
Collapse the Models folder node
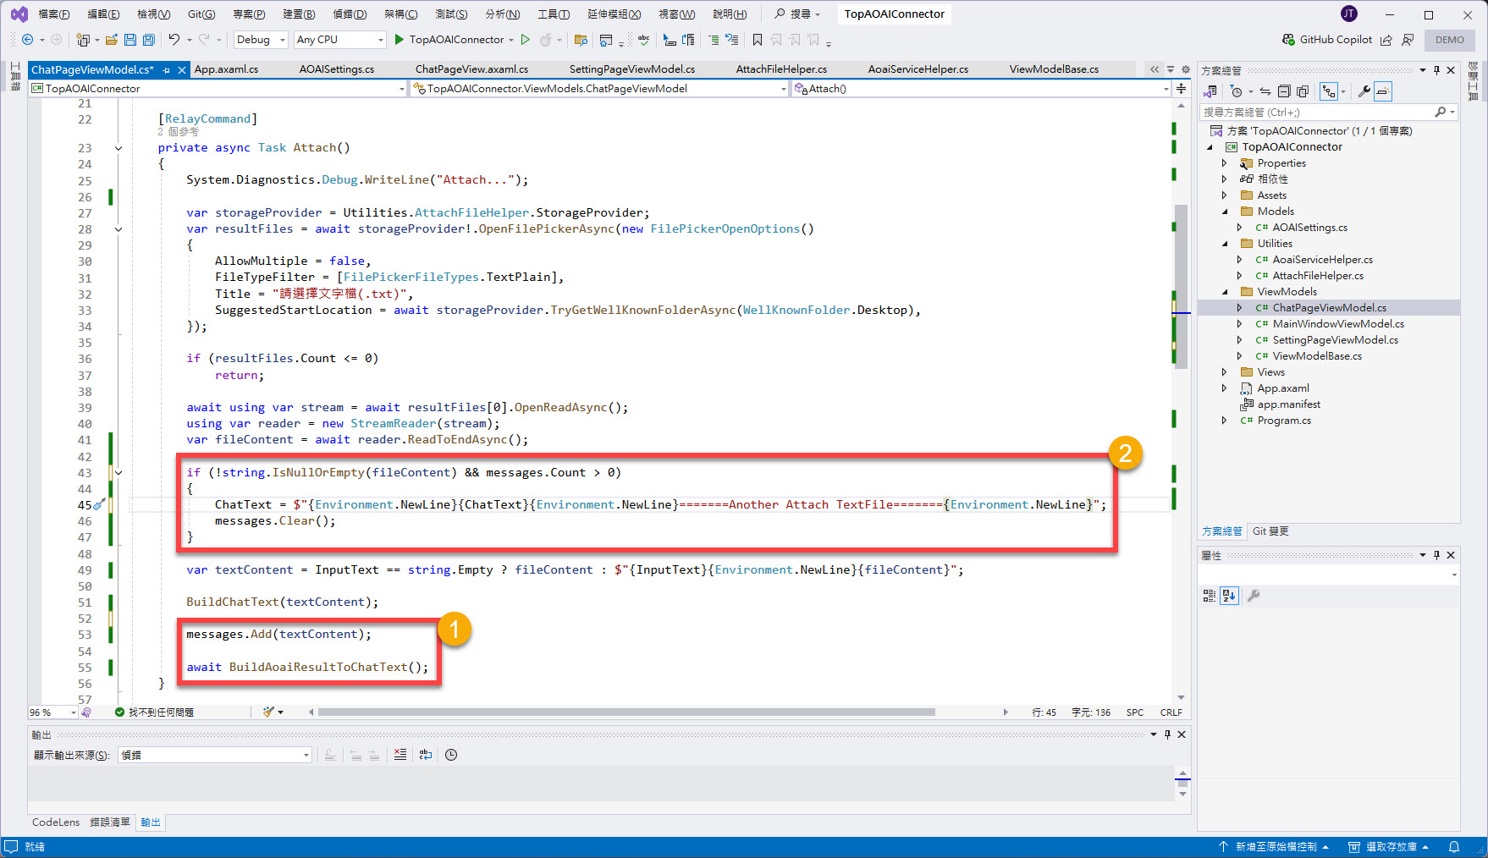(1224, 212)
